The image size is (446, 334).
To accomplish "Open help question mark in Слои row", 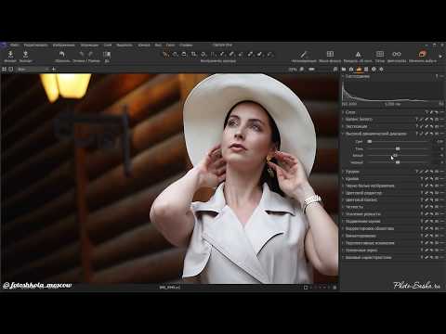I will pyautogui.click(x=426, y=112).
